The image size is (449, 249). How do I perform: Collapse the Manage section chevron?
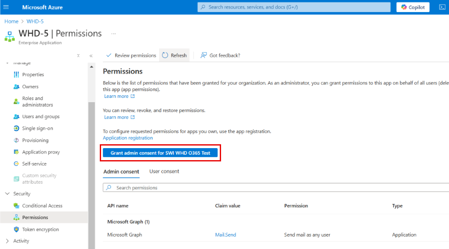coord(7,63)
